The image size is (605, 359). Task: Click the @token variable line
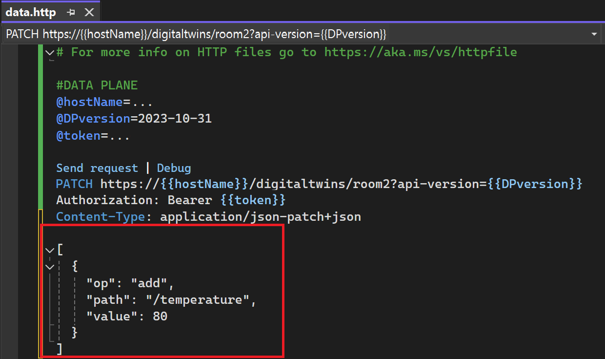79,135
